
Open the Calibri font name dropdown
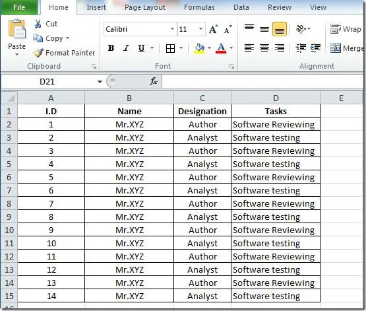click(x=172, y=29)
